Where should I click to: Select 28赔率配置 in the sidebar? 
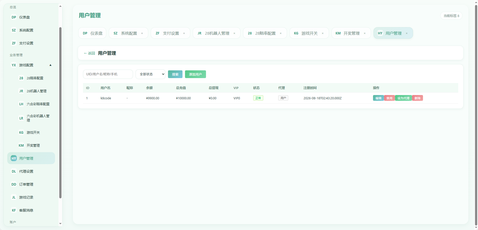click(x=35, y=78)
